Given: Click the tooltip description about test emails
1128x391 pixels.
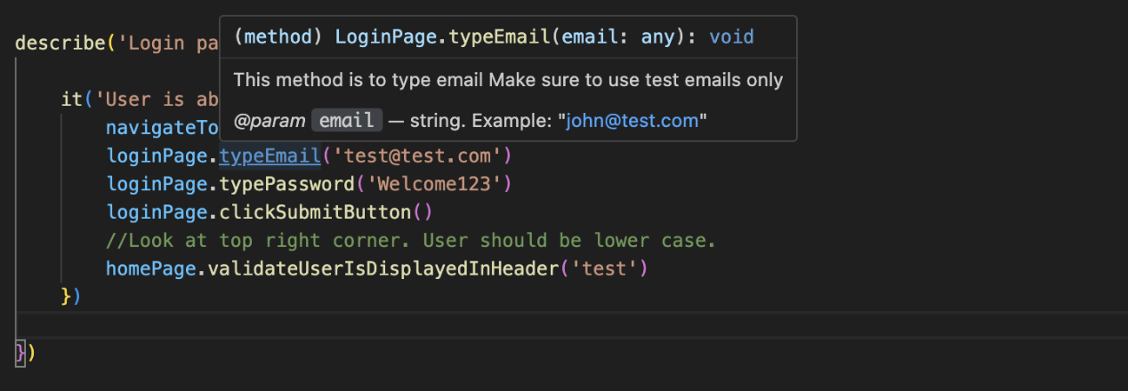Looking at the screenshot, I should (508, 80).
